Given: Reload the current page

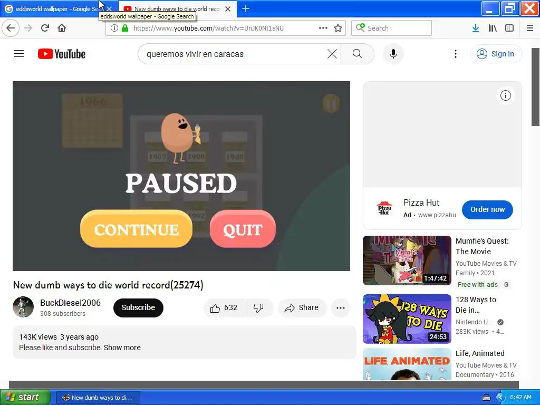Looking at the screenshot, I should [x=45, y=28].
